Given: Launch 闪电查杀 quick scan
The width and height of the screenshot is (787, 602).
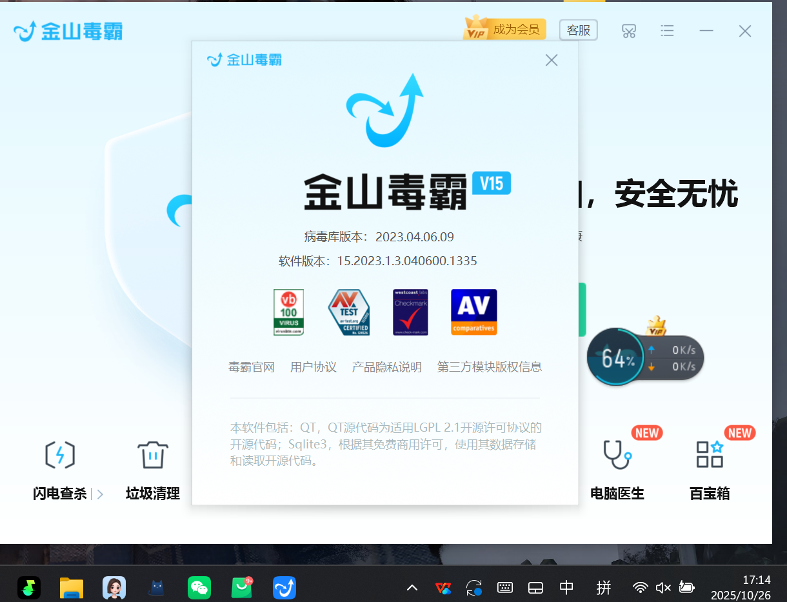Looking at the screenshot, I should (x=59, y=470).
